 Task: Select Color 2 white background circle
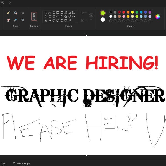103,20
